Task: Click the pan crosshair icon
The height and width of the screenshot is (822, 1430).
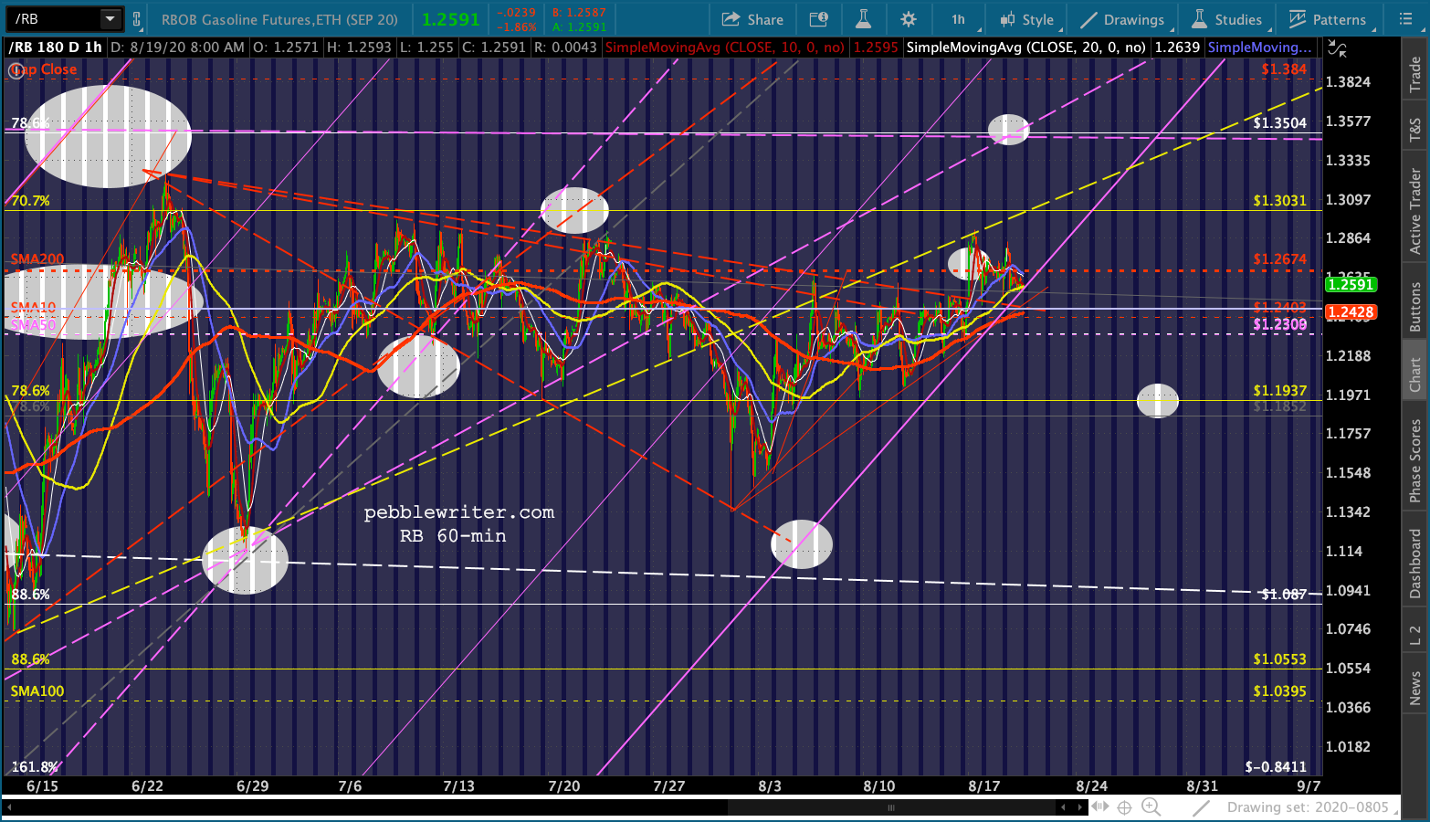Action: [x=1124, y=807]
